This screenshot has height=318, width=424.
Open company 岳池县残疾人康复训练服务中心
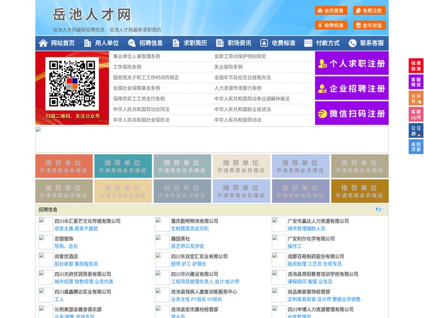(x=204, y=291)
